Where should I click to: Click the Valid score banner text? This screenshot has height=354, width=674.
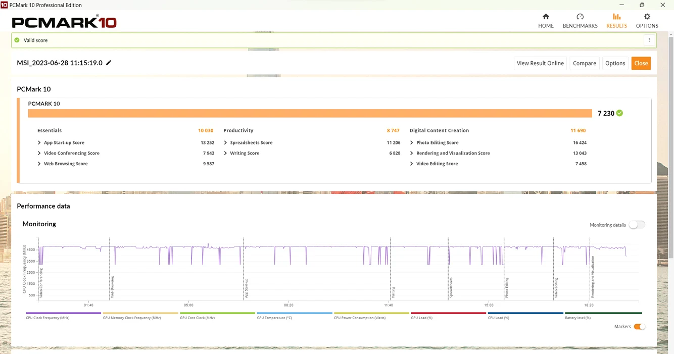click(35, 40)
